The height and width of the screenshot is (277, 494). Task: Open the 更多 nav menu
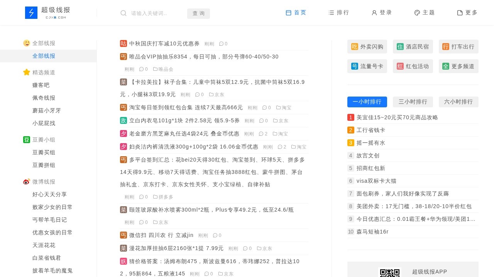coord(467,13)
